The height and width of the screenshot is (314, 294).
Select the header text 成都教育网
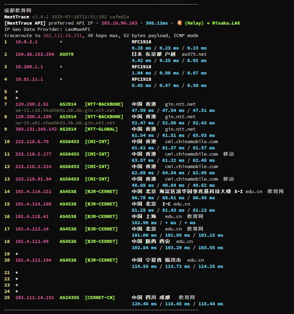(x=18, y=11)
